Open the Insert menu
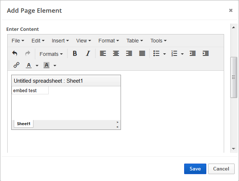Viewport: 239px width, 181px height. point(60,41)
